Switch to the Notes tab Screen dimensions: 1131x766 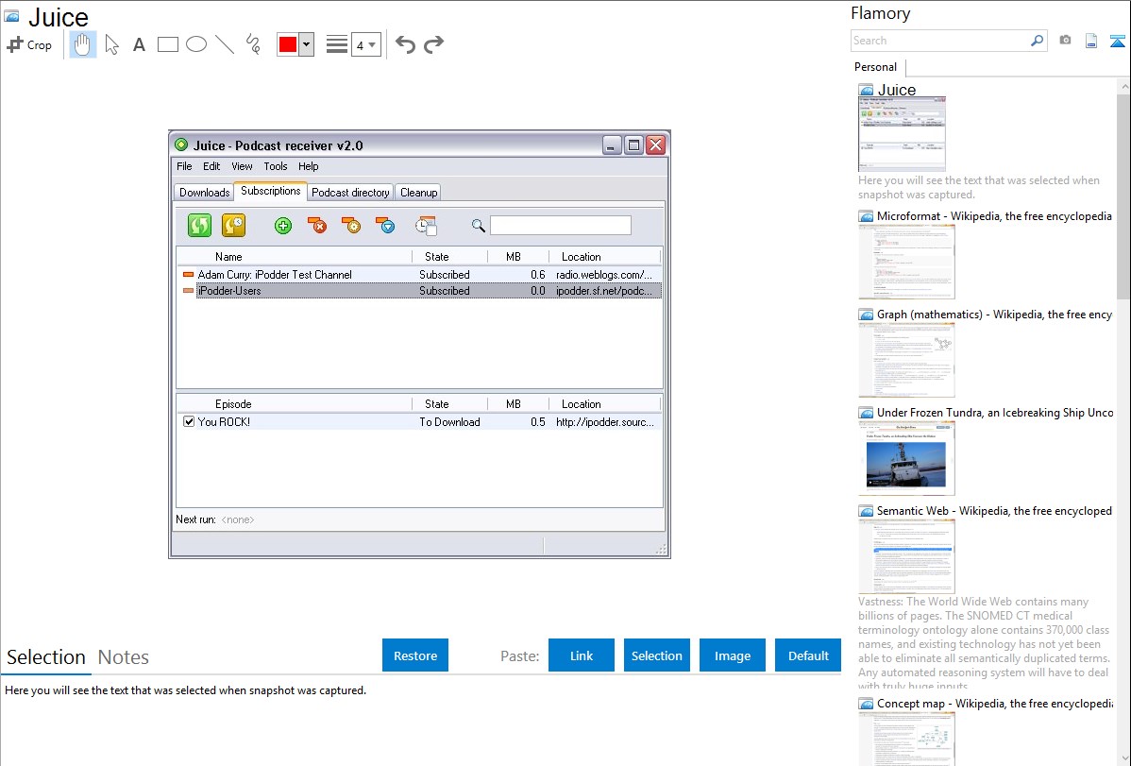[124, 657]
